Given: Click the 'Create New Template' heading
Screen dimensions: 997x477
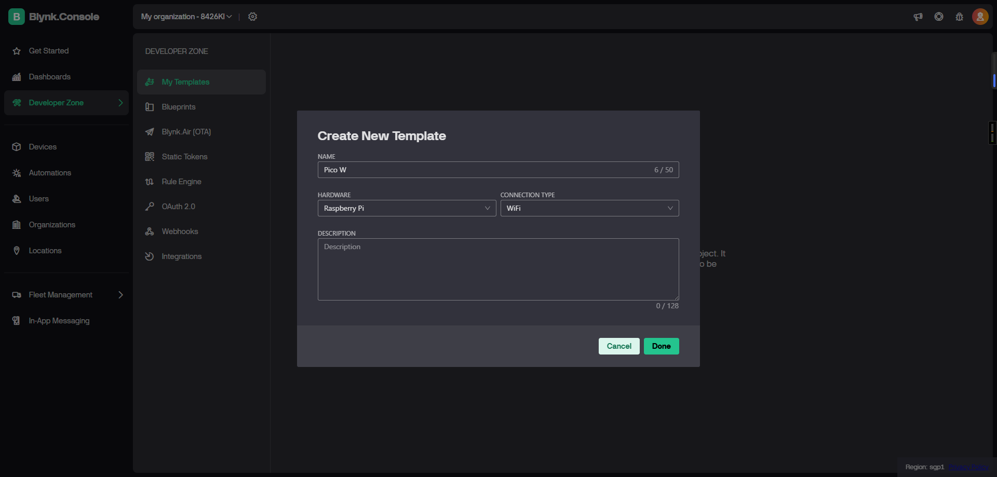Looking at the screenshot, I should coord(382,136).
